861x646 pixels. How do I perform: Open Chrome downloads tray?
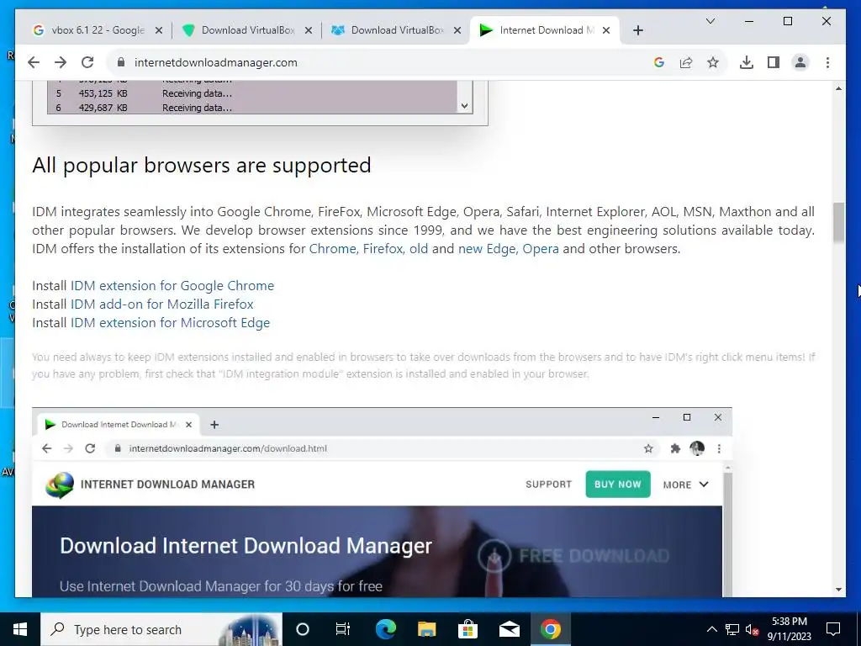(x=747, y=62)
